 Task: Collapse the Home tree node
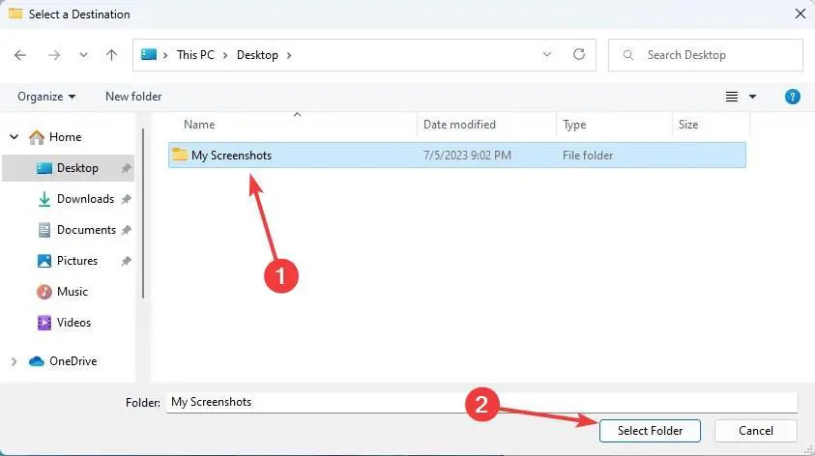(x=15, y=137)
